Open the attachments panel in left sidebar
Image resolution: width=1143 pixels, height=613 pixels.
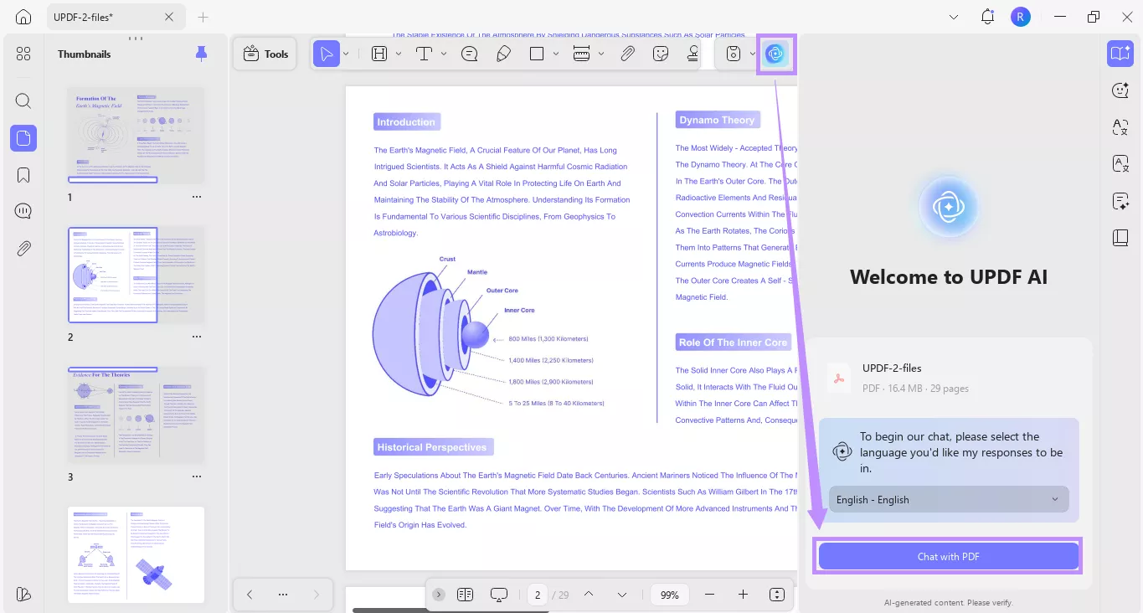coord(23,248)
